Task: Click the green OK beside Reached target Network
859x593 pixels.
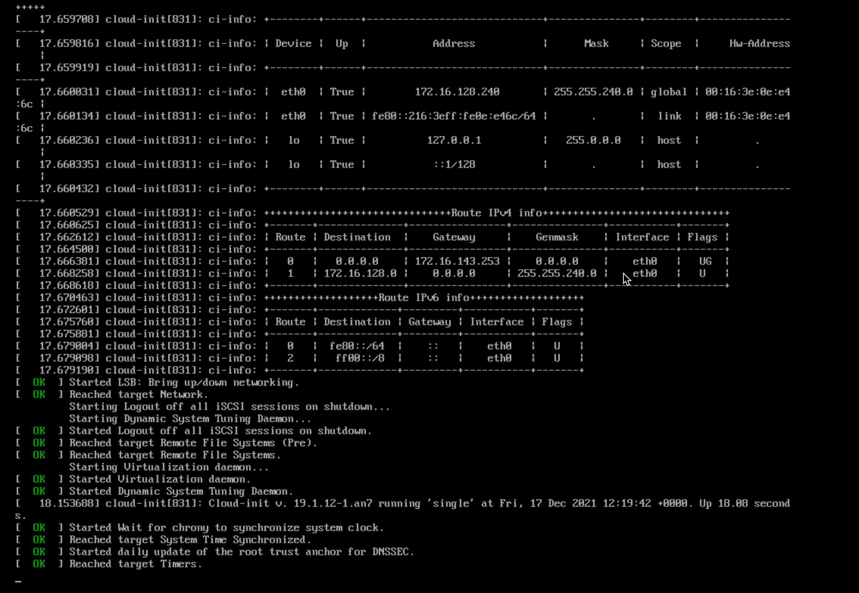Action: point(39,394)
